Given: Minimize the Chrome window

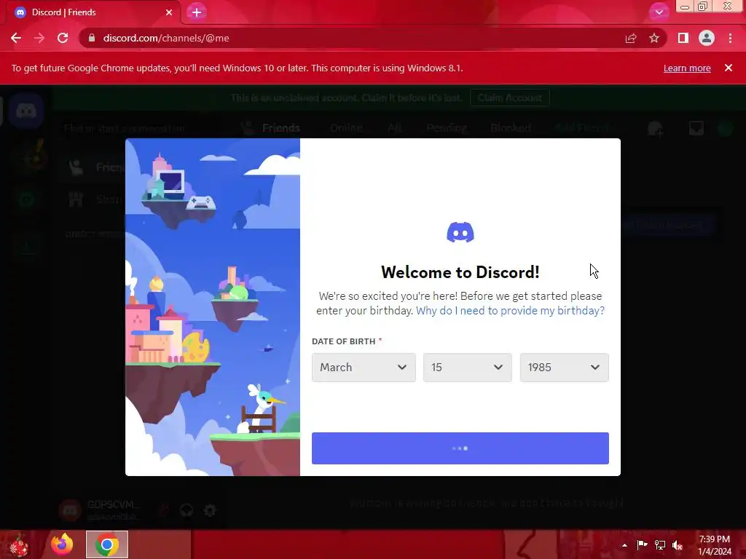Looking at the screenshot, I should [x=685, y=7].
